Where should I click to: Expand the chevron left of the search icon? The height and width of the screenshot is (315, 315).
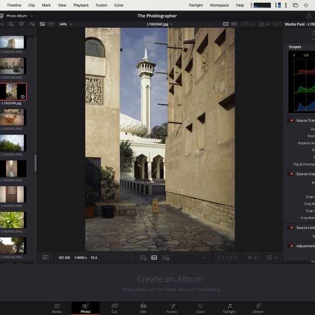(x=2, y=24)
